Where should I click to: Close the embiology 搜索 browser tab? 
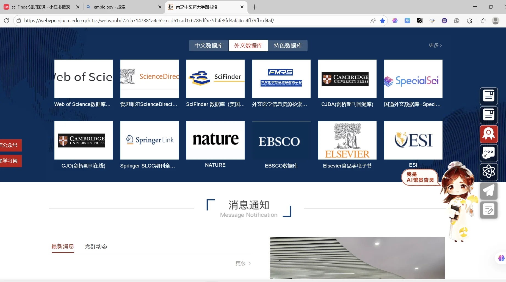(160, 7)
